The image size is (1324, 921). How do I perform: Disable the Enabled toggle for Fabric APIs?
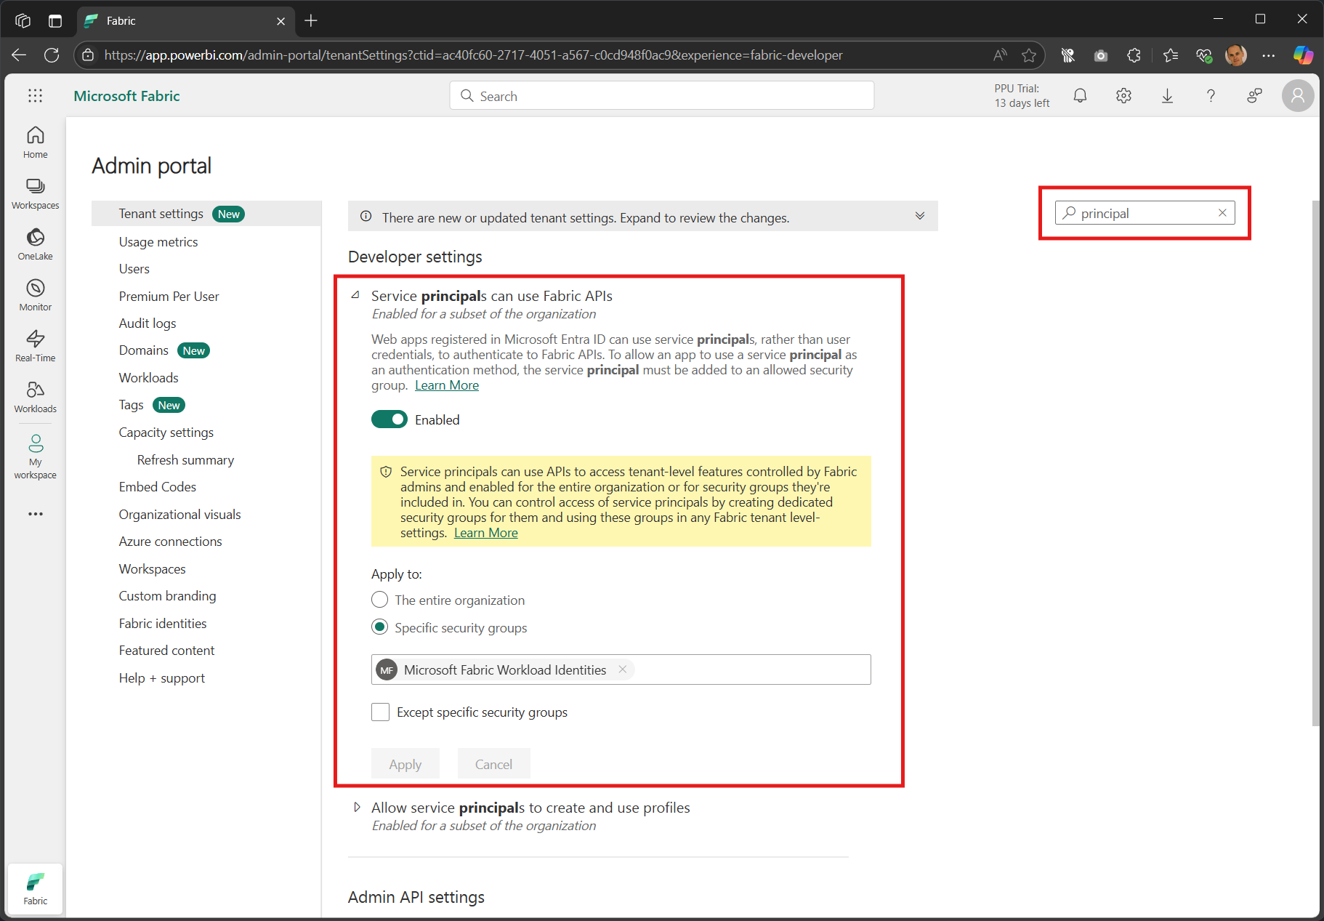tap(389, 419)
